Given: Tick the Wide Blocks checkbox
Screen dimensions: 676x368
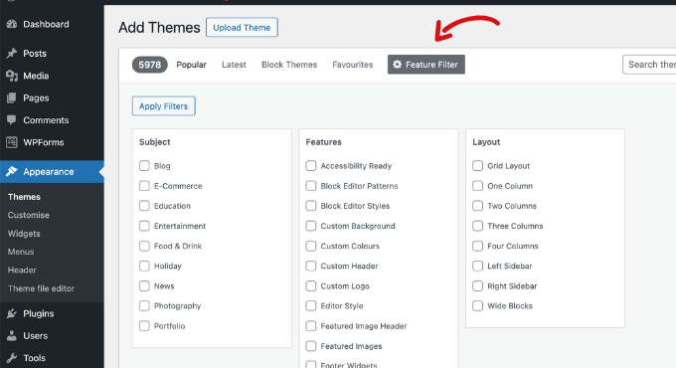Looking at the screenshot, I should (478, 306).
